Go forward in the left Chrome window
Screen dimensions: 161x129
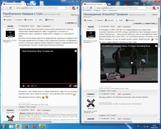coord(7,8)
